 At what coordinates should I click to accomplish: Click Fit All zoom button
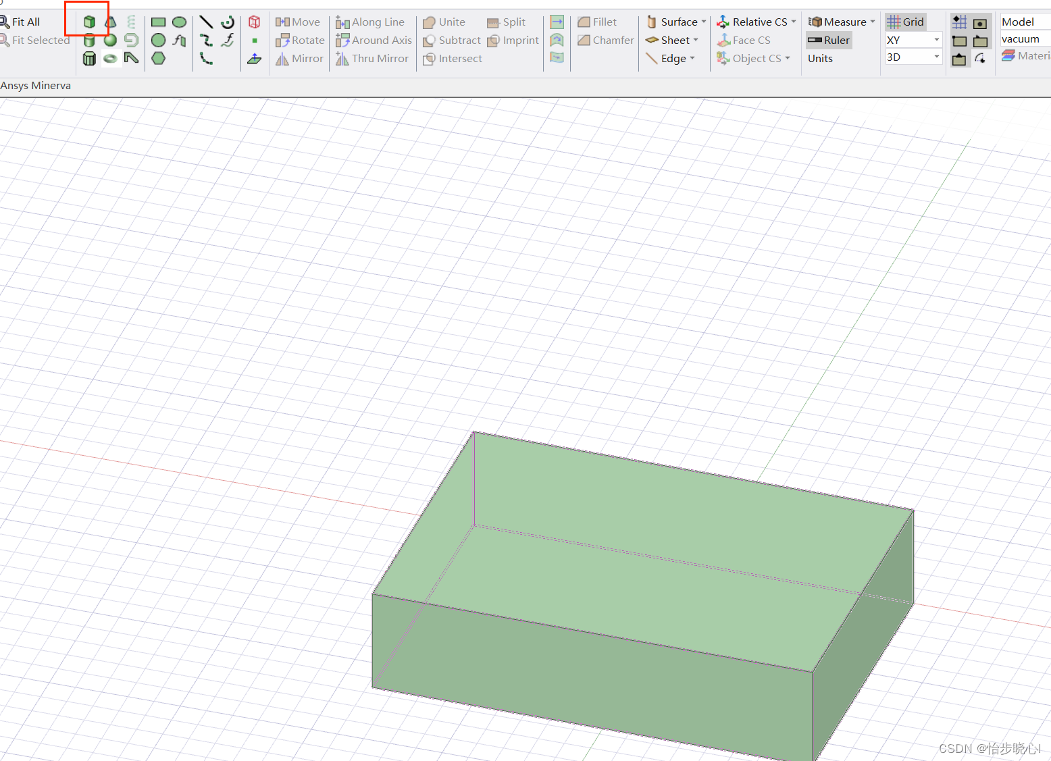point(20,22)
